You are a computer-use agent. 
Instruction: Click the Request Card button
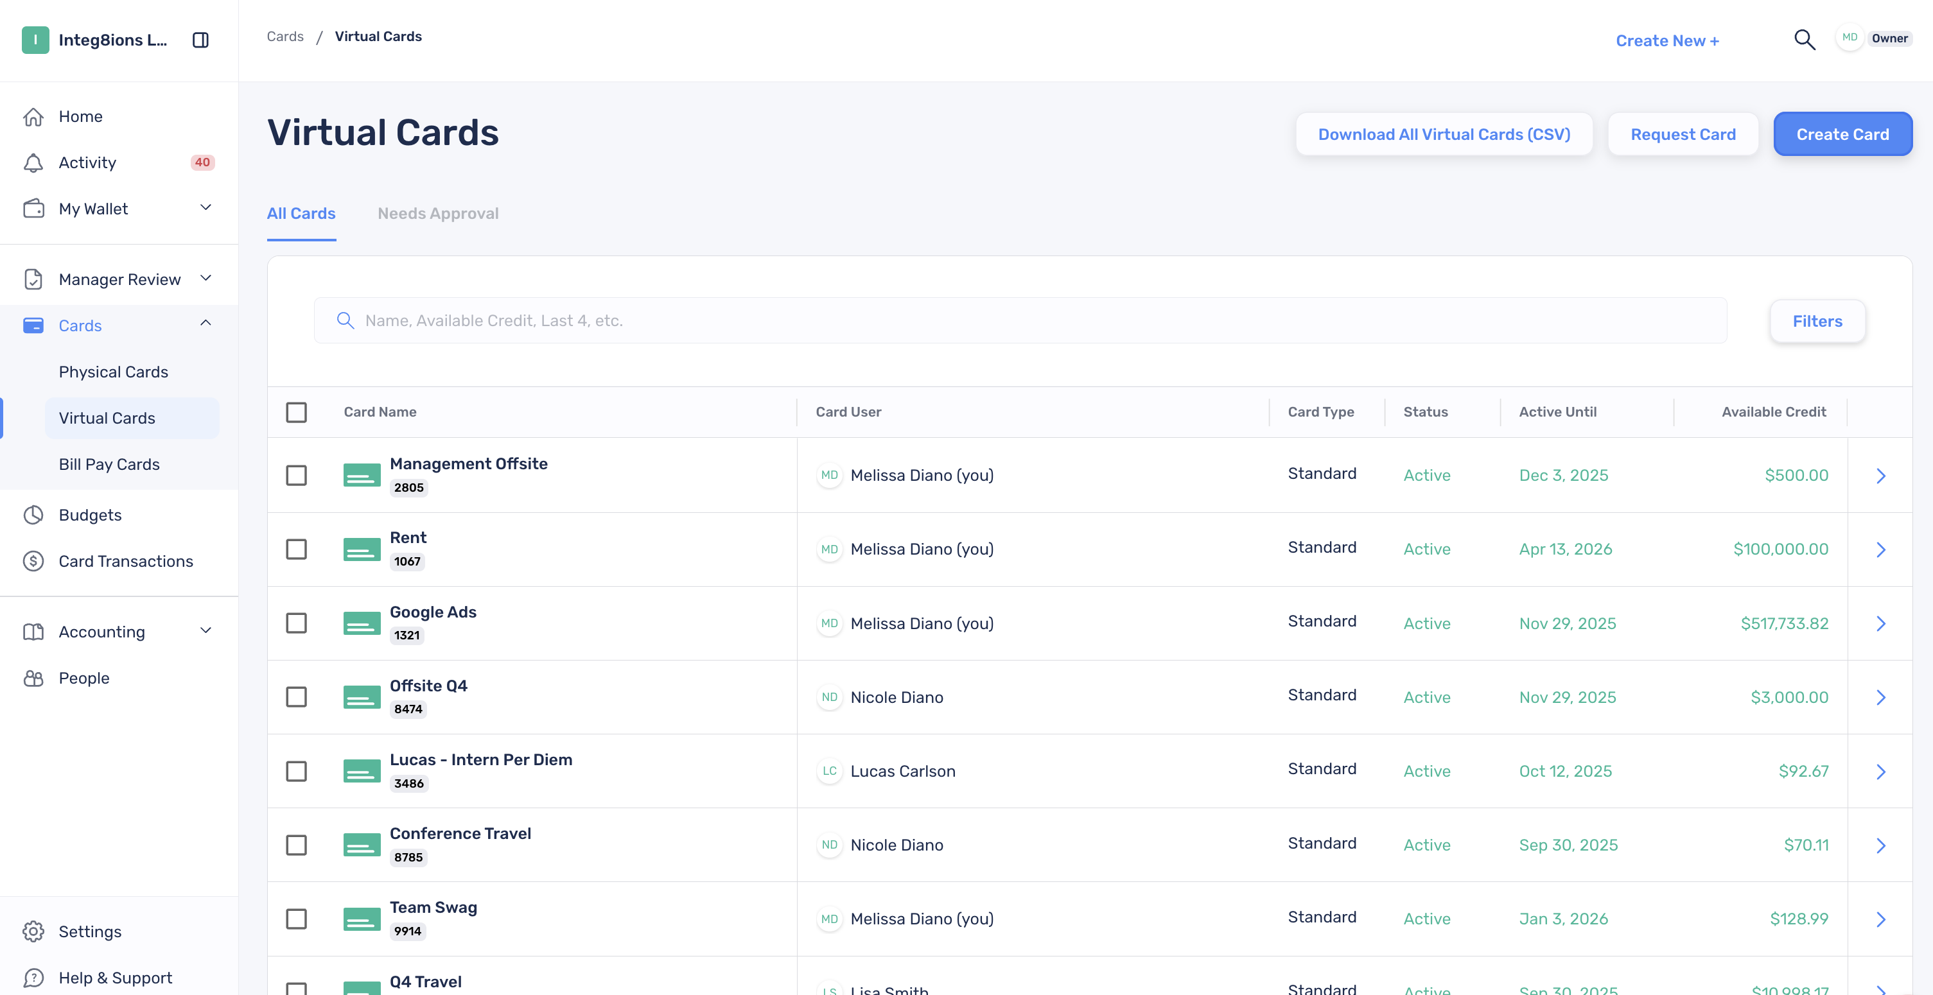tap(1683, 134)
